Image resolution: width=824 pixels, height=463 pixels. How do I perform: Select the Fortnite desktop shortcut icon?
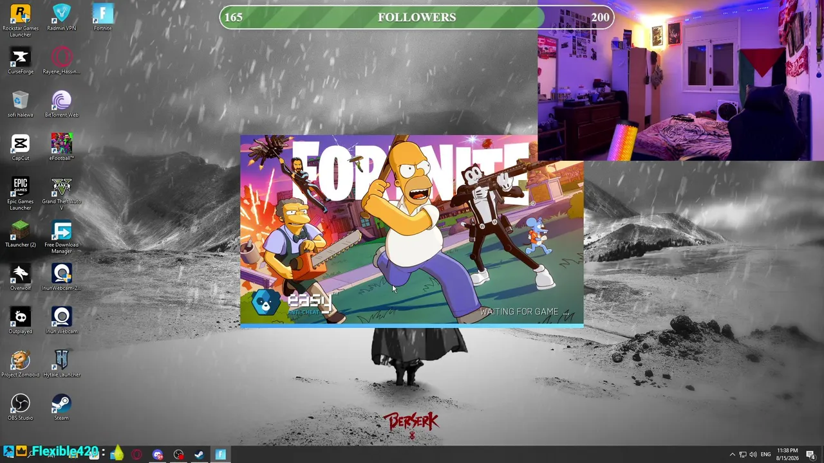(103, 18)
